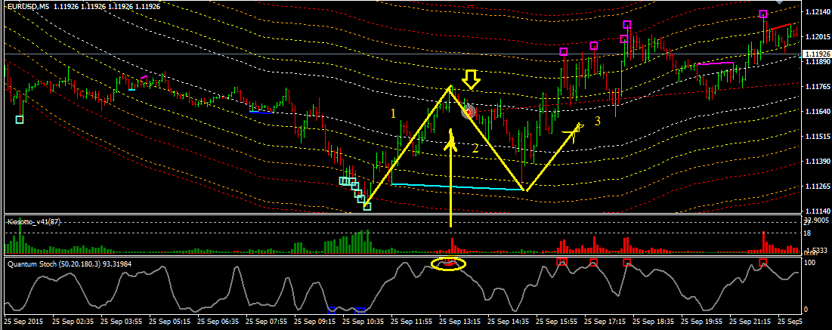Click the 25 Sep 19:55 time label

point(701,322)
